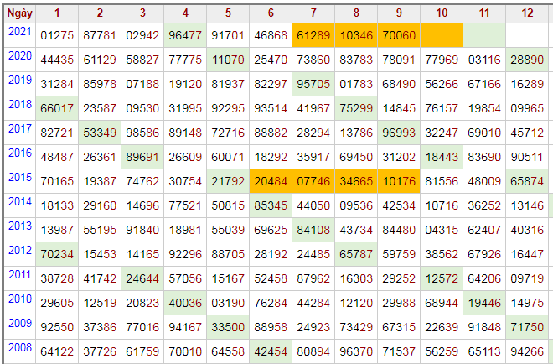The width and height of the screenshot is (553, 364).
Task: Click the empty orange cell in 2021 row
Action: (441, 35)
